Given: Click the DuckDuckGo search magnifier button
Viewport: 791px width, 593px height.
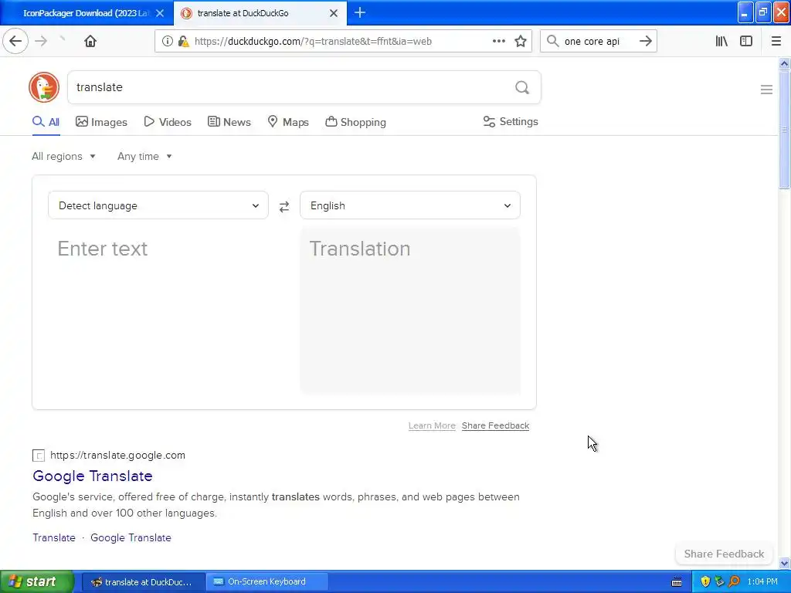Looking at the screenshot, I should [522, 87].
